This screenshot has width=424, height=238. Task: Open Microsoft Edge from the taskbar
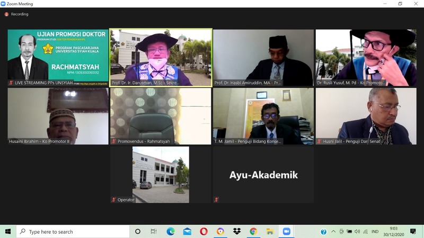(x=171, y=232)
